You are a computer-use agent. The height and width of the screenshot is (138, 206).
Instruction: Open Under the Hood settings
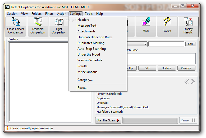(x=98, y=55)
